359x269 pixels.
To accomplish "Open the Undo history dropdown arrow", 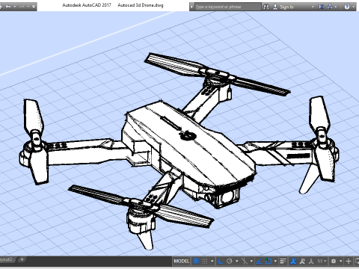I will click(x=15, y=7).
